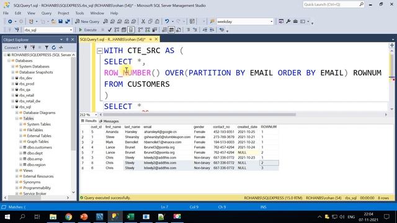Image resolution: width=397 pixels, height=223 pixels.
Task: Expand the rbs_prod database node
Action: click(12, 84)
